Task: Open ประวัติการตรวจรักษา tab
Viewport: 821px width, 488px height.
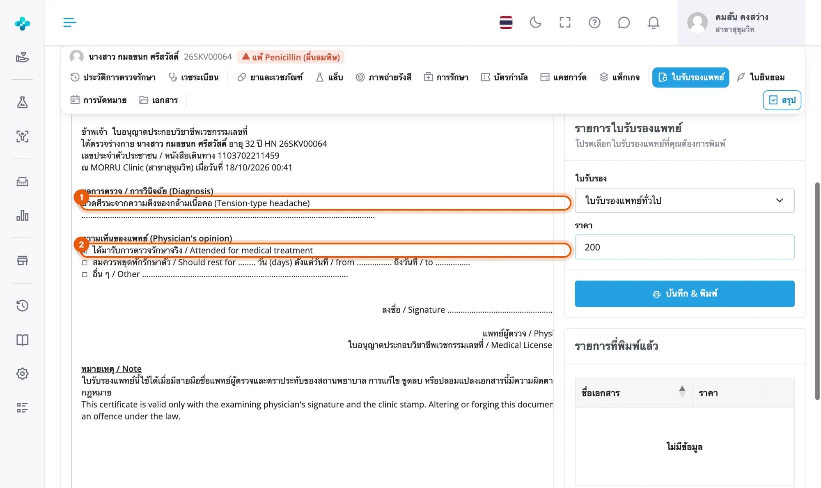Action: [113, 77]
